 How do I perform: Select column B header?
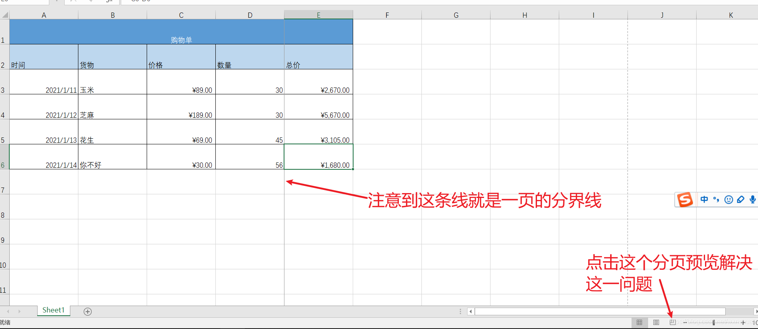[x=113, y=15]
